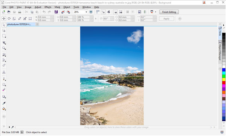
Task: Open the File menu
Action: click(x=4, y=7)
